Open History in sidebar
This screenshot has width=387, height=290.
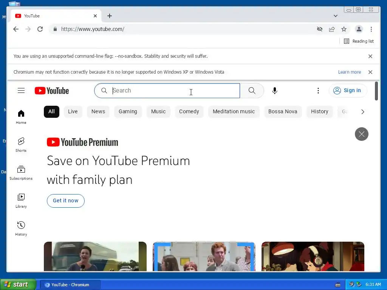click(x=21, y=228)
